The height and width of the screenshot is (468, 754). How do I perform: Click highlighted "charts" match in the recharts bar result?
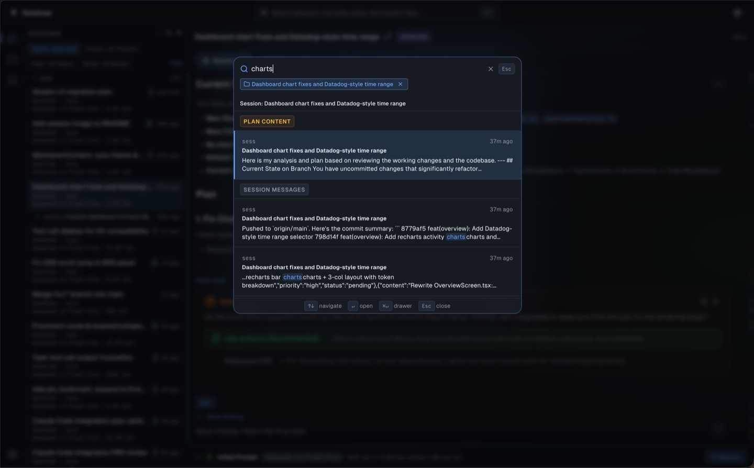[292, 277]
